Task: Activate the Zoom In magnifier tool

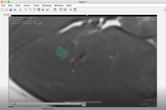Action: (26, 9)
